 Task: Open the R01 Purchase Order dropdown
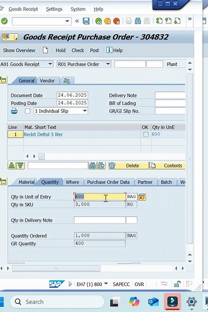[x=108, y=64]
